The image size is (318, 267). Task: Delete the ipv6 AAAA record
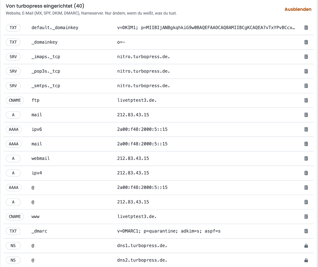tap(306, 129)
